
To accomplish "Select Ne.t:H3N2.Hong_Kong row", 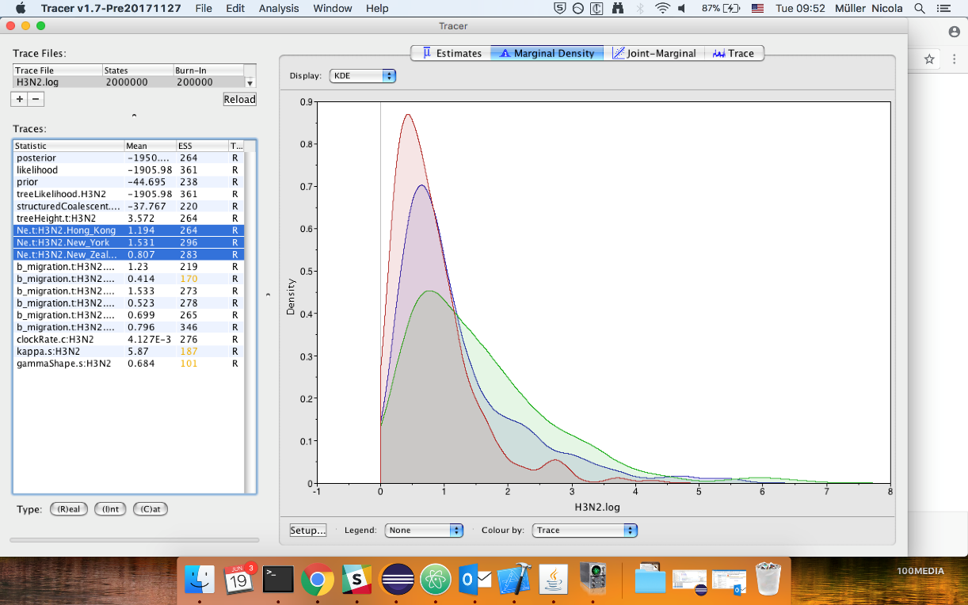I will pyautogui.click(x=129, y=230).
